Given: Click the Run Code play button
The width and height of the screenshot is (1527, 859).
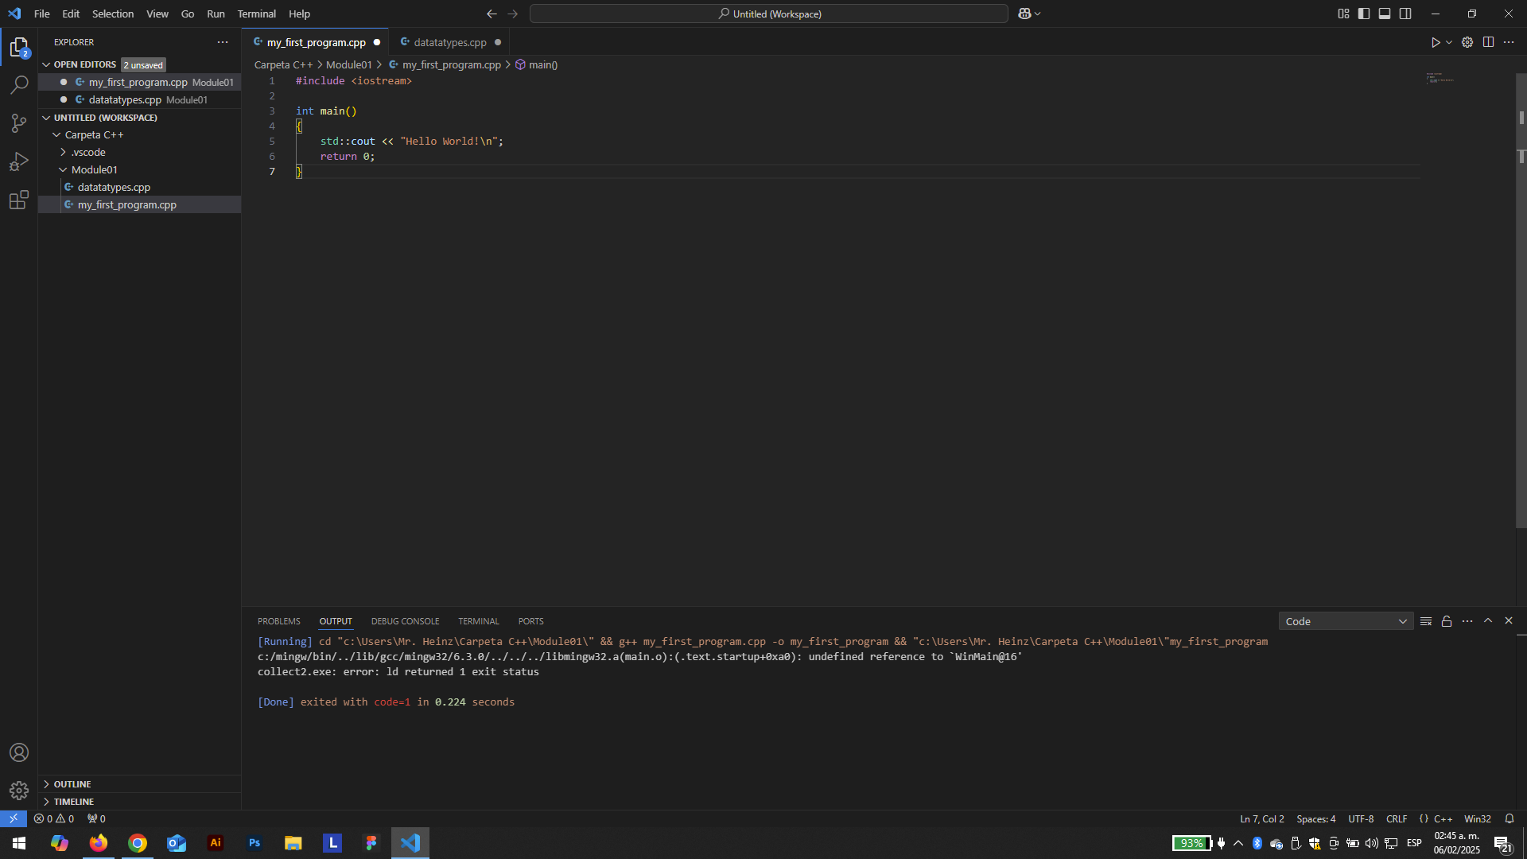Looking at the screenshot, I should (1436, 42).
